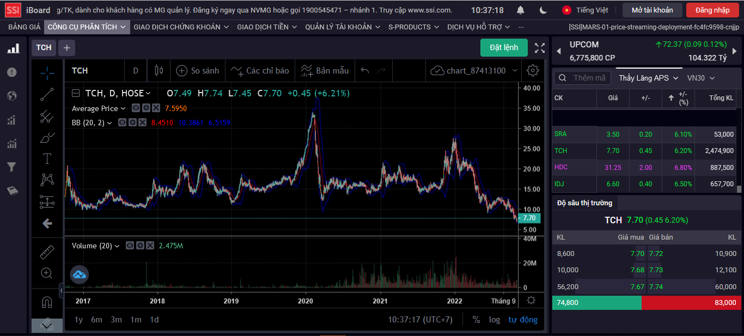
Task: Open QUẢN LÝ TÀI KHOẢN menu
Action: click(343, 27)
